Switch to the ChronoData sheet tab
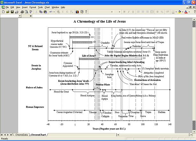 21,135
